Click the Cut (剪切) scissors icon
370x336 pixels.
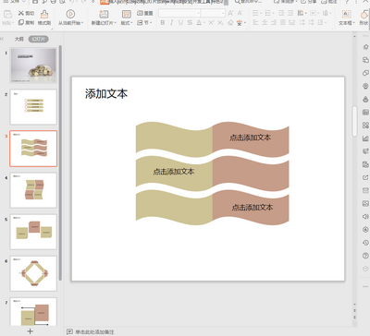tap(21, 13)
